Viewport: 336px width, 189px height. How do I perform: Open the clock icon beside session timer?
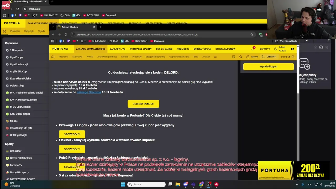coord(293,57)
